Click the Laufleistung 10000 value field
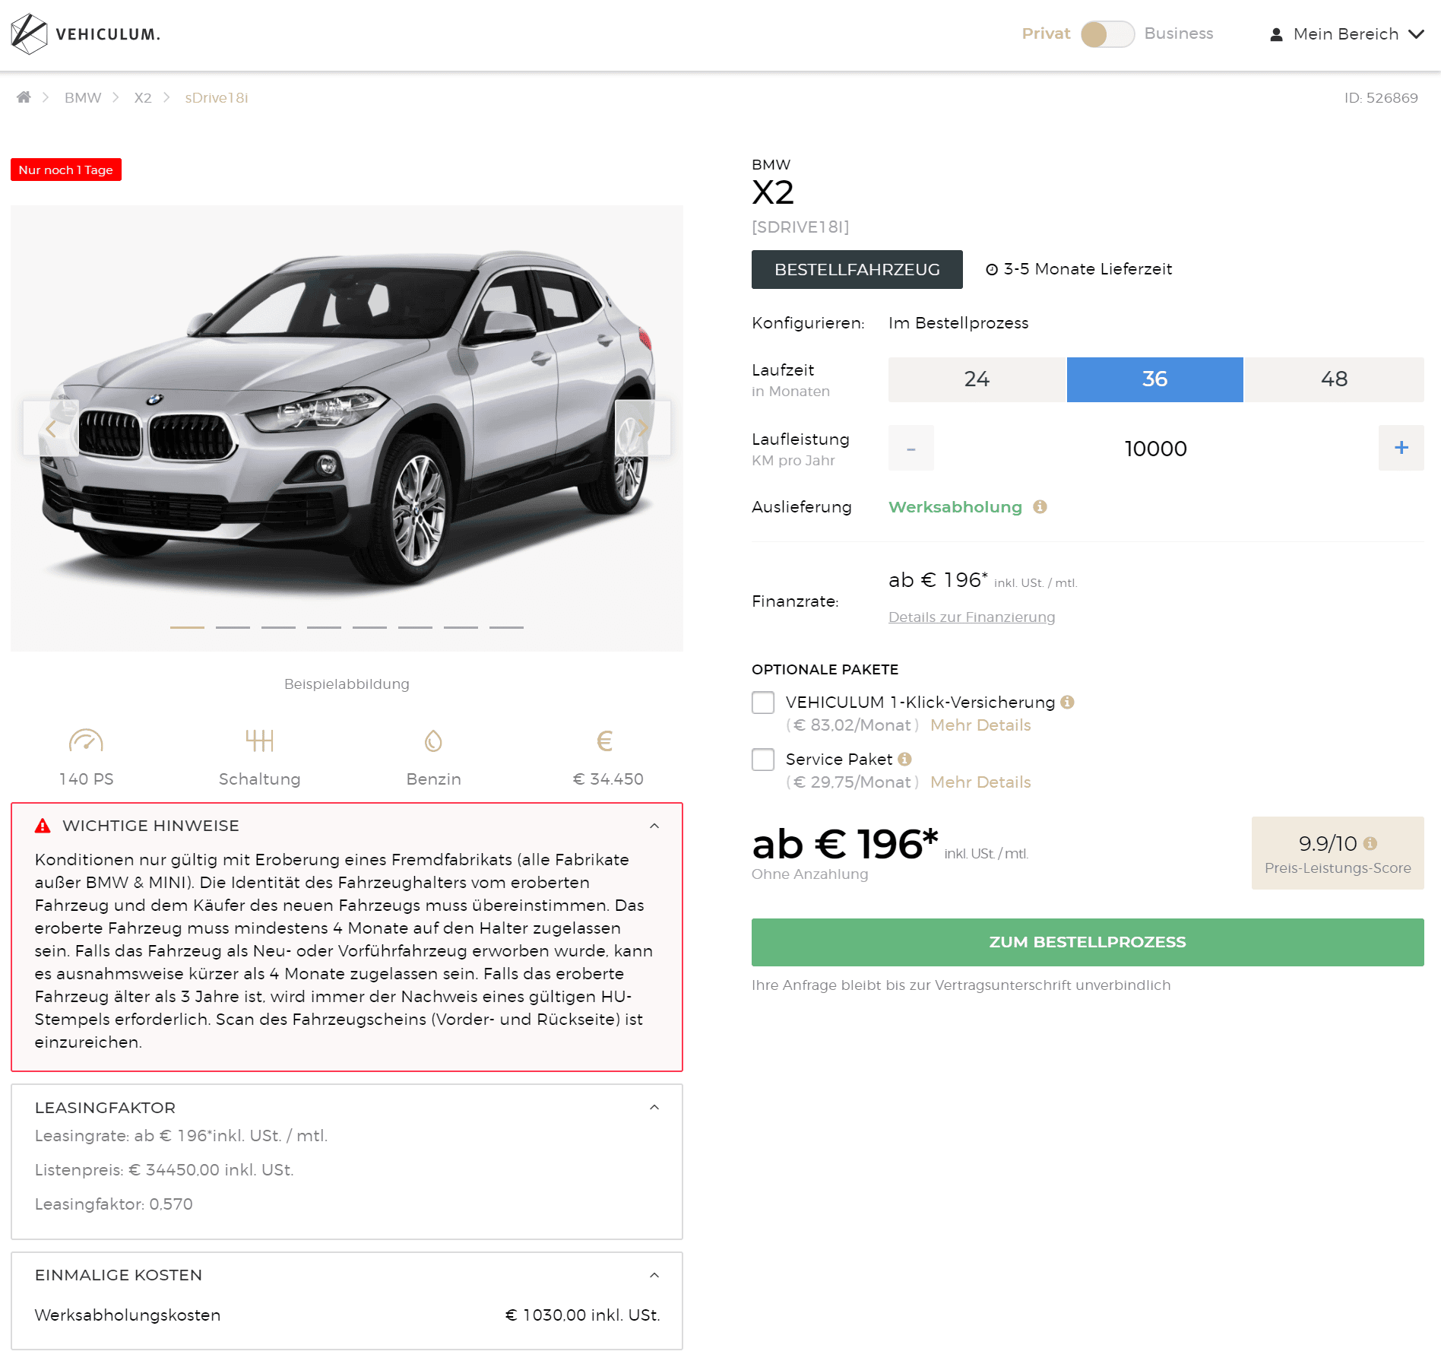 (x=1156, y=448)
